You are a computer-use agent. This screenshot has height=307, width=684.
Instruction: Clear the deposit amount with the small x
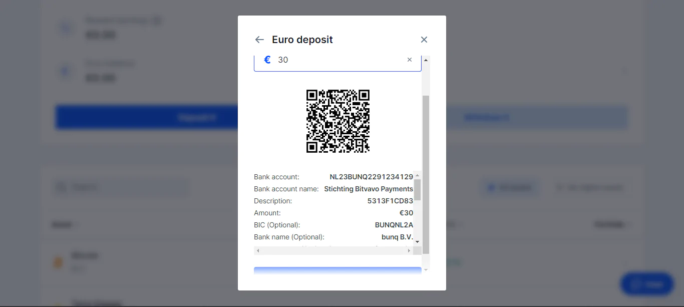coord(410,60)
